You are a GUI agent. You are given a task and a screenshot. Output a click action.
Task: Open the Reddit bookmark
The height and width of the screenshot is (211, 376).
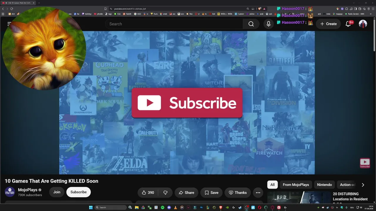click(127, 14)
